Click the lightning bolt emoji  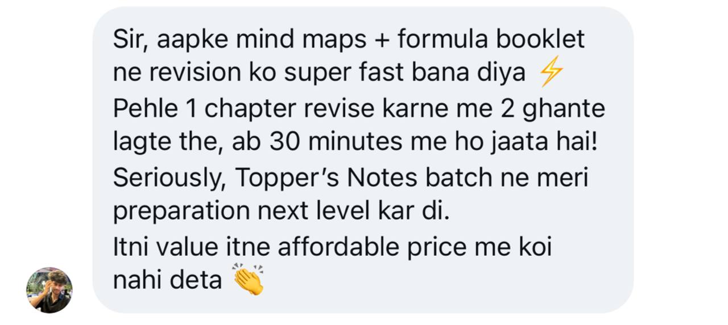(x=551, y=74)
